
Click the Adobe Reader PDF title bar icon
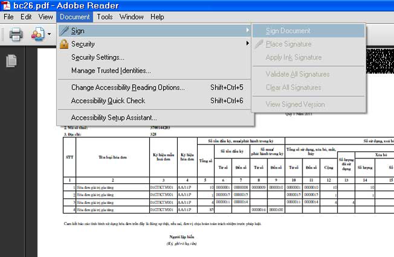6,5
